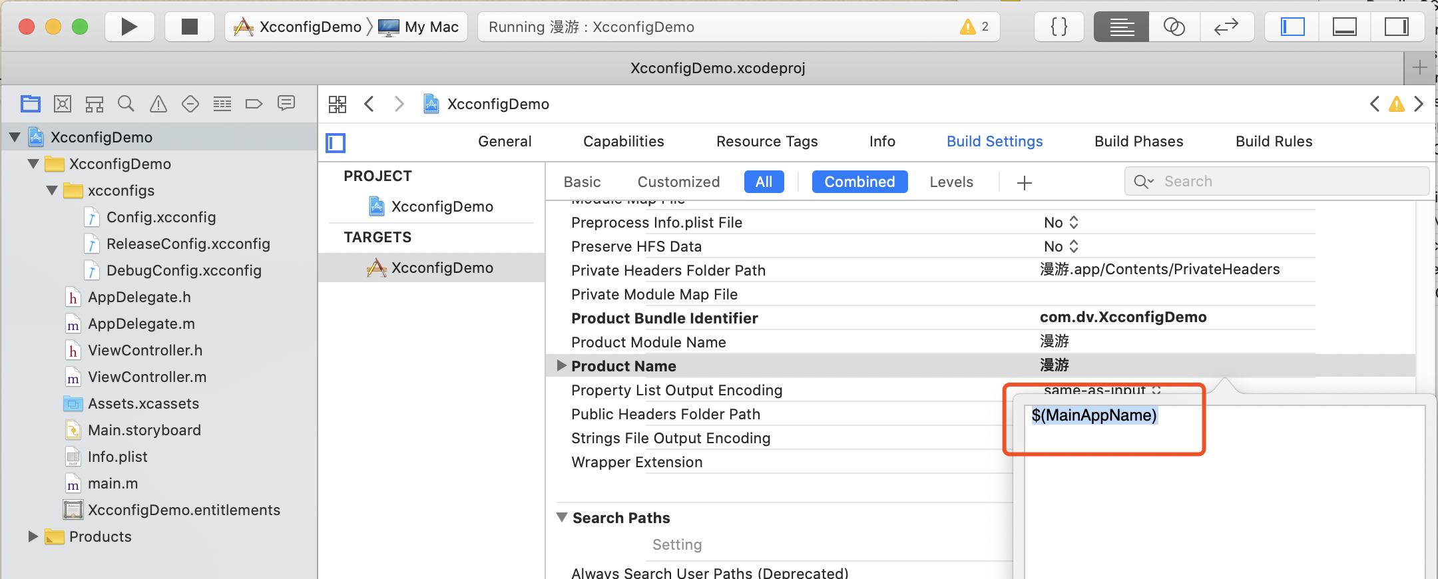The width and height of the screenshot is (1438, 579).
Task: Click the jump bar warning icon
Action: coord(1397,104)
